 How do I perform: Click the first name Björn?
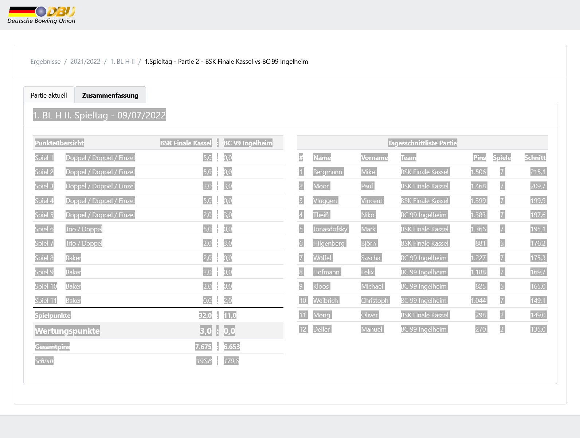[x=369, y=243]
